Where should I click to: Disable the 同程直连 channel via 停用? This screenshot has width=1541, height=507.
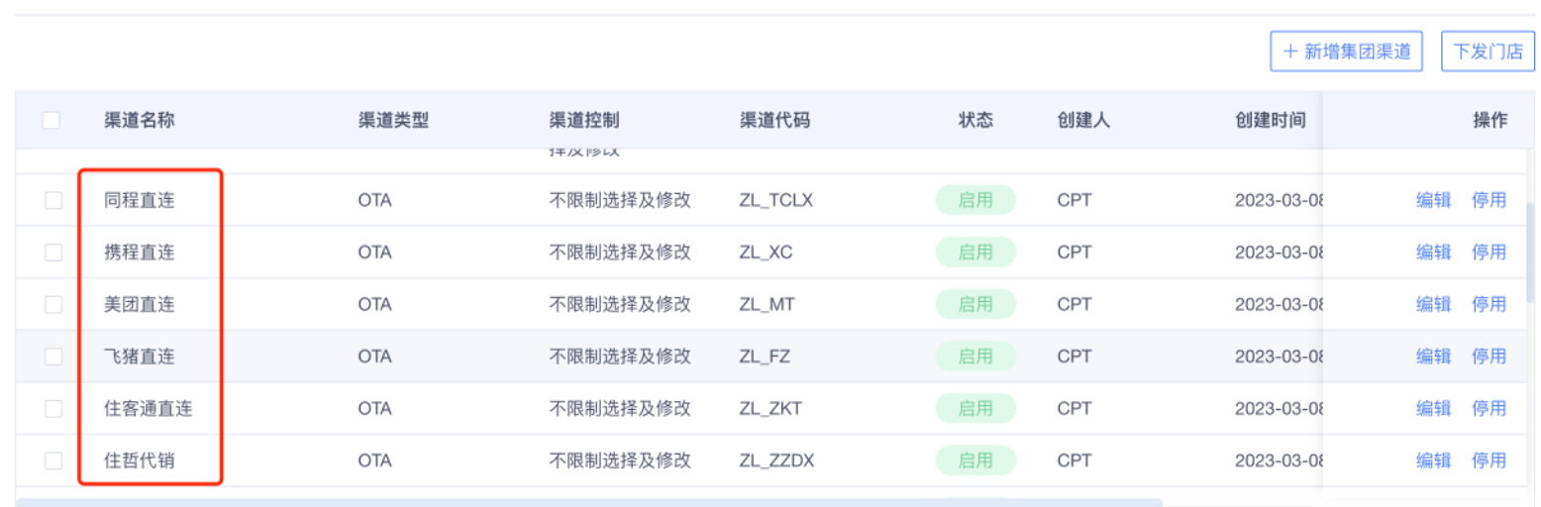click(x=1489, y=200)
